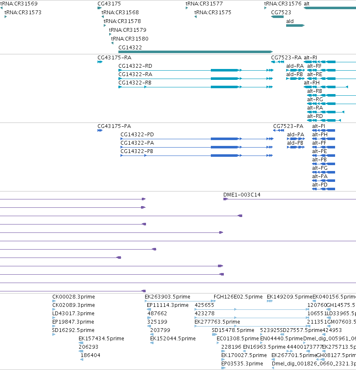Open the CG43175 gene label
Image resolution: width=356 pixels, height=370 pixels.
coord(109,4)
